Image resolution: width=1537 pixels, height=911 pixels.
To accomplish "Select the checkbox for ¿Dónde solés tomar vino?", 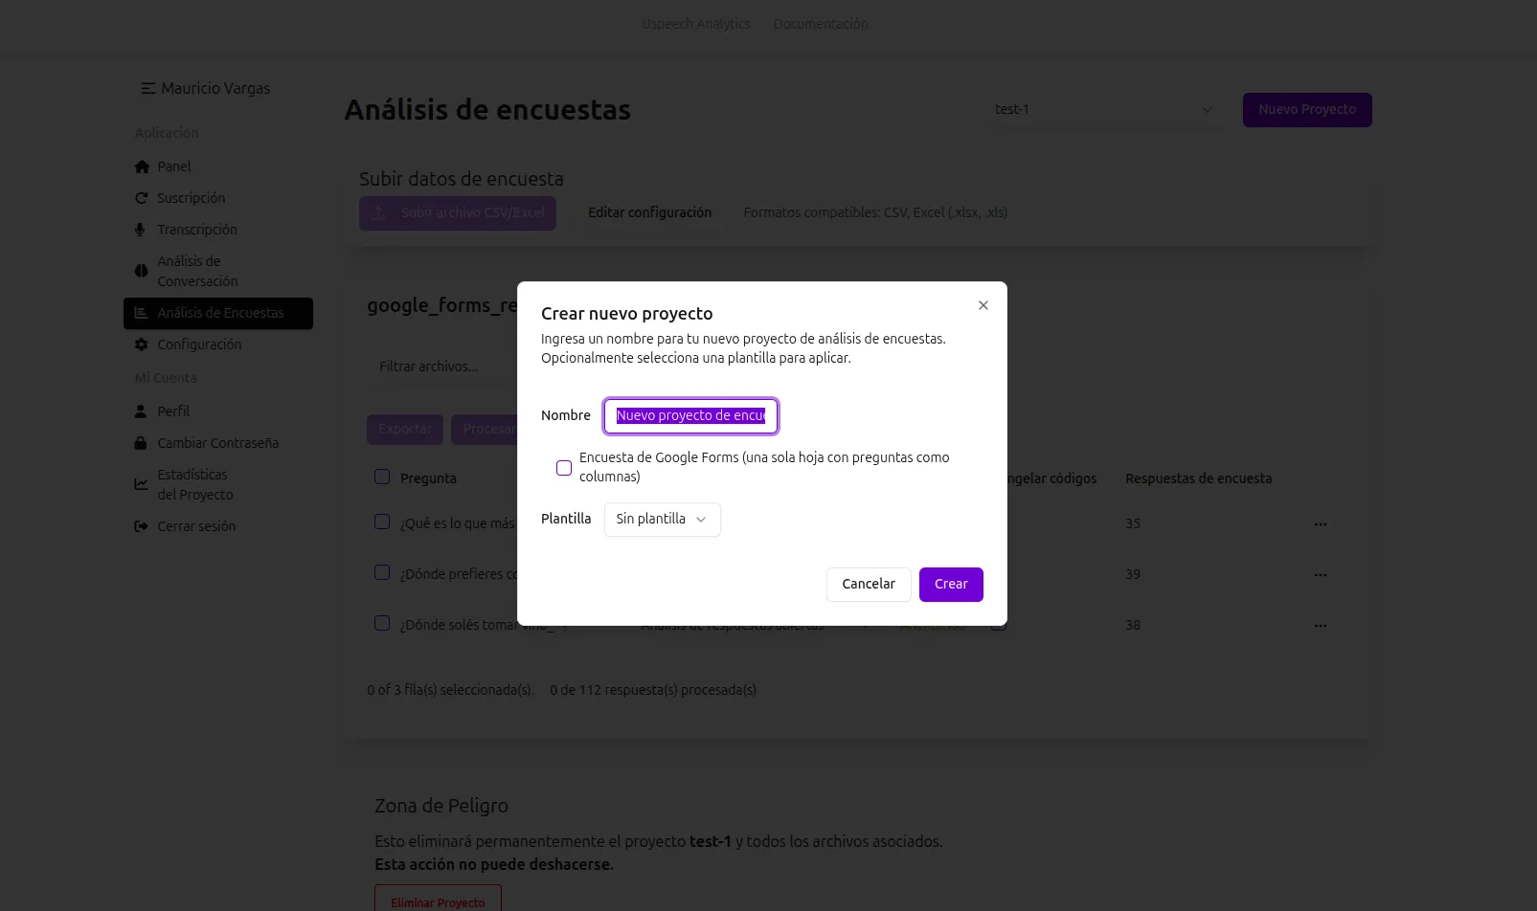I will pos(382,622).
